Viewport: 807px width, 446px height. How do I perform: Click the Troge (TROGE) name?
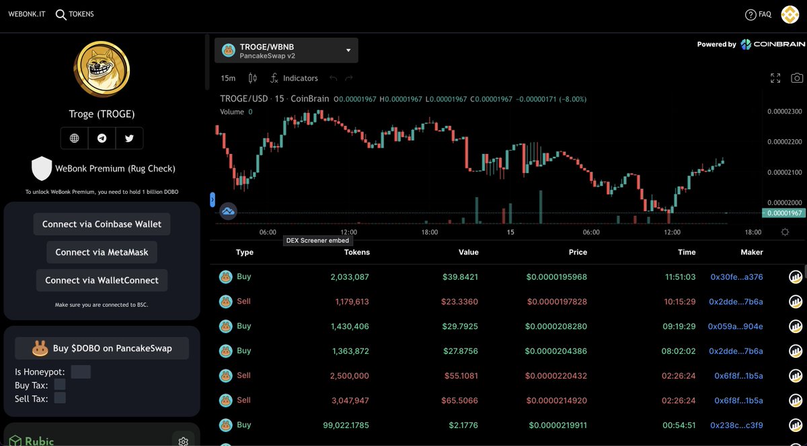click(x=102, y=114)
